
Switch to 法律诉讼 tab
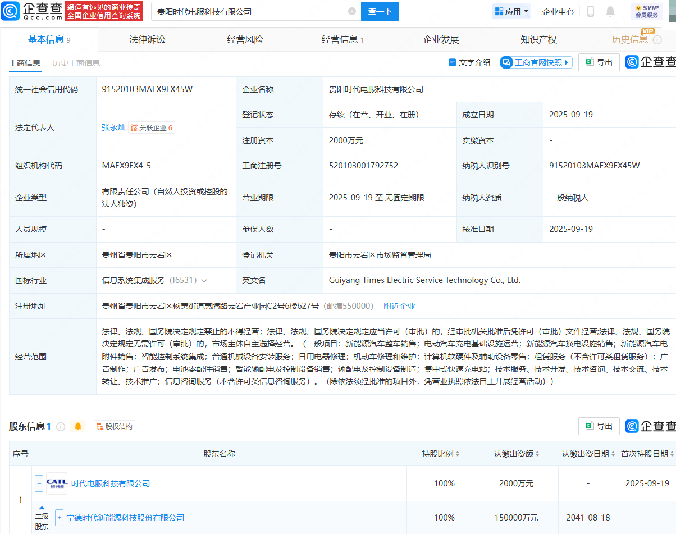coord(147,40)
